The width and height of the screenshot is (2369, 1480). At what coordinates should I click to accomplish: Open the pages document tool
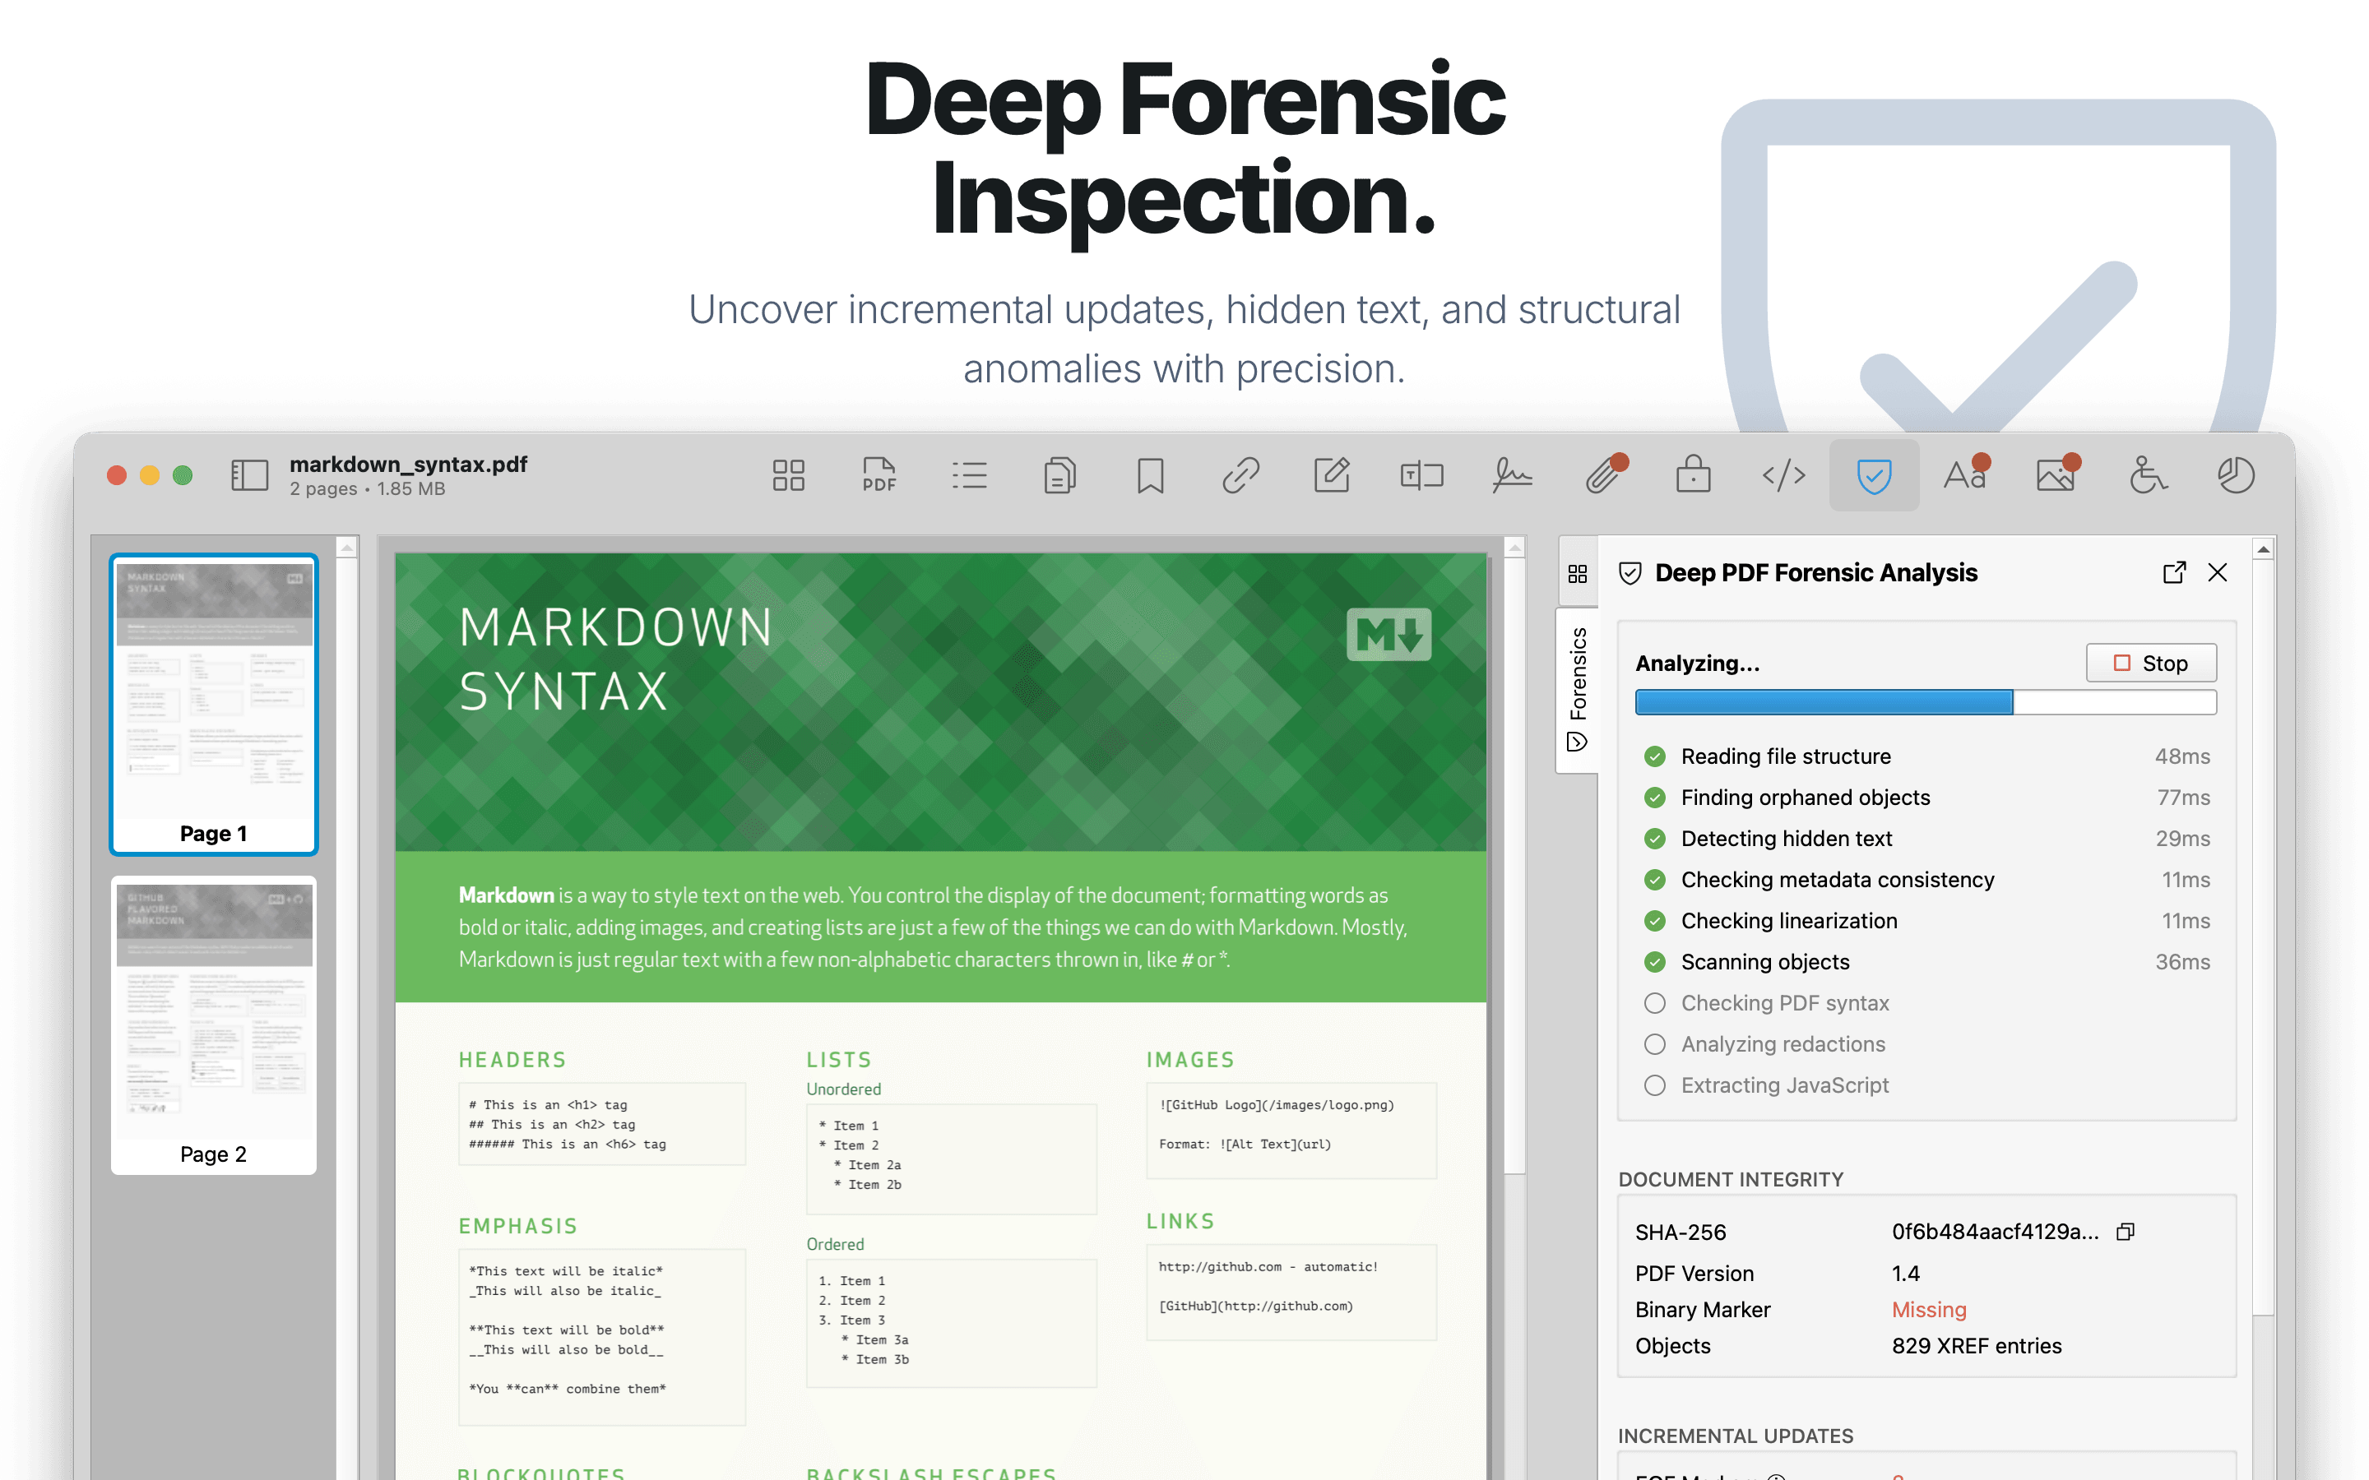[1060, 476]
